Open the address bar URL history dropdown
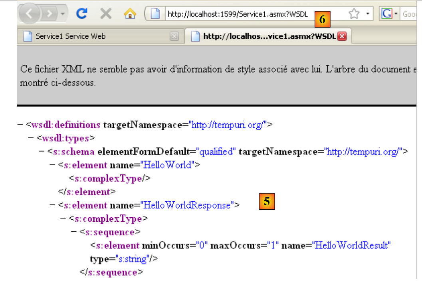Image resolution: width=422 pixels, height=284 pixels. [368, 14]
